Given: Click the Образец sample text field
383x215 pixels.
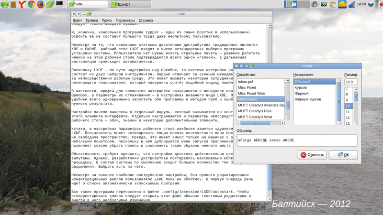Looking at the screenshot, I should click(x=297, y=140).
